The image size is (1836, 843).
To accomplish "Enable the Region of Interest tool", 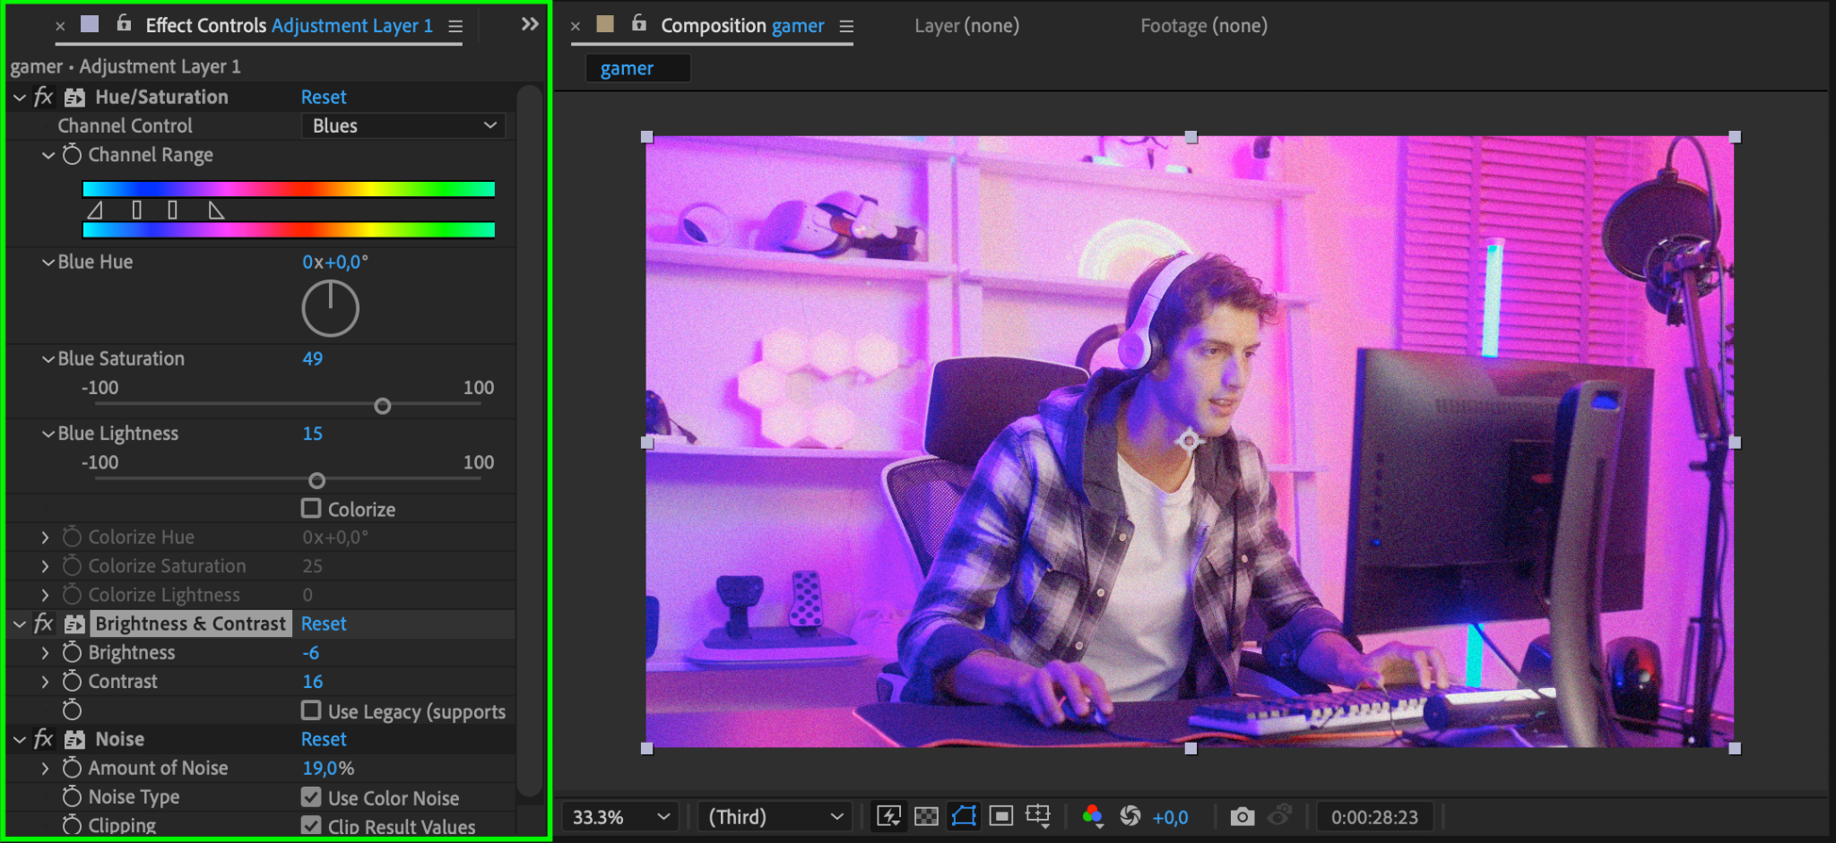I will [1000, 816].
